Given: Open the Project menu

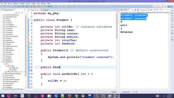Looking at the screenshot, I should click(33, 4).
